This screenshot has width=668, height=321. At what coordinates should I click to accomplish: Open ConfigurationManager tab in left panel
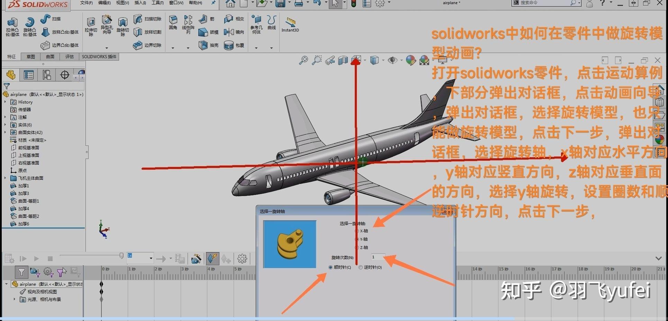coord(47,74)
